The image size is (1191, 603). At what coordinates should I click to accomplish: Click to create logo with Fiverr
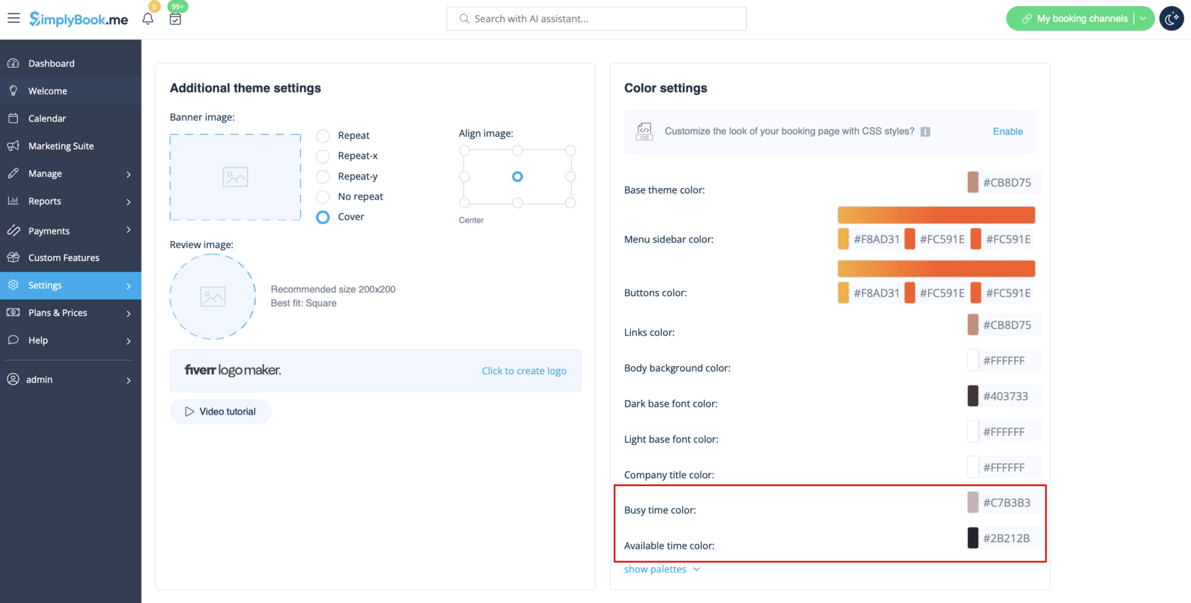[523, 370]
